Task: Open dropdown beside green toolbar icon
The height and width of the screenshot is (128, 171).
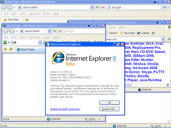Action: [9, 42]
